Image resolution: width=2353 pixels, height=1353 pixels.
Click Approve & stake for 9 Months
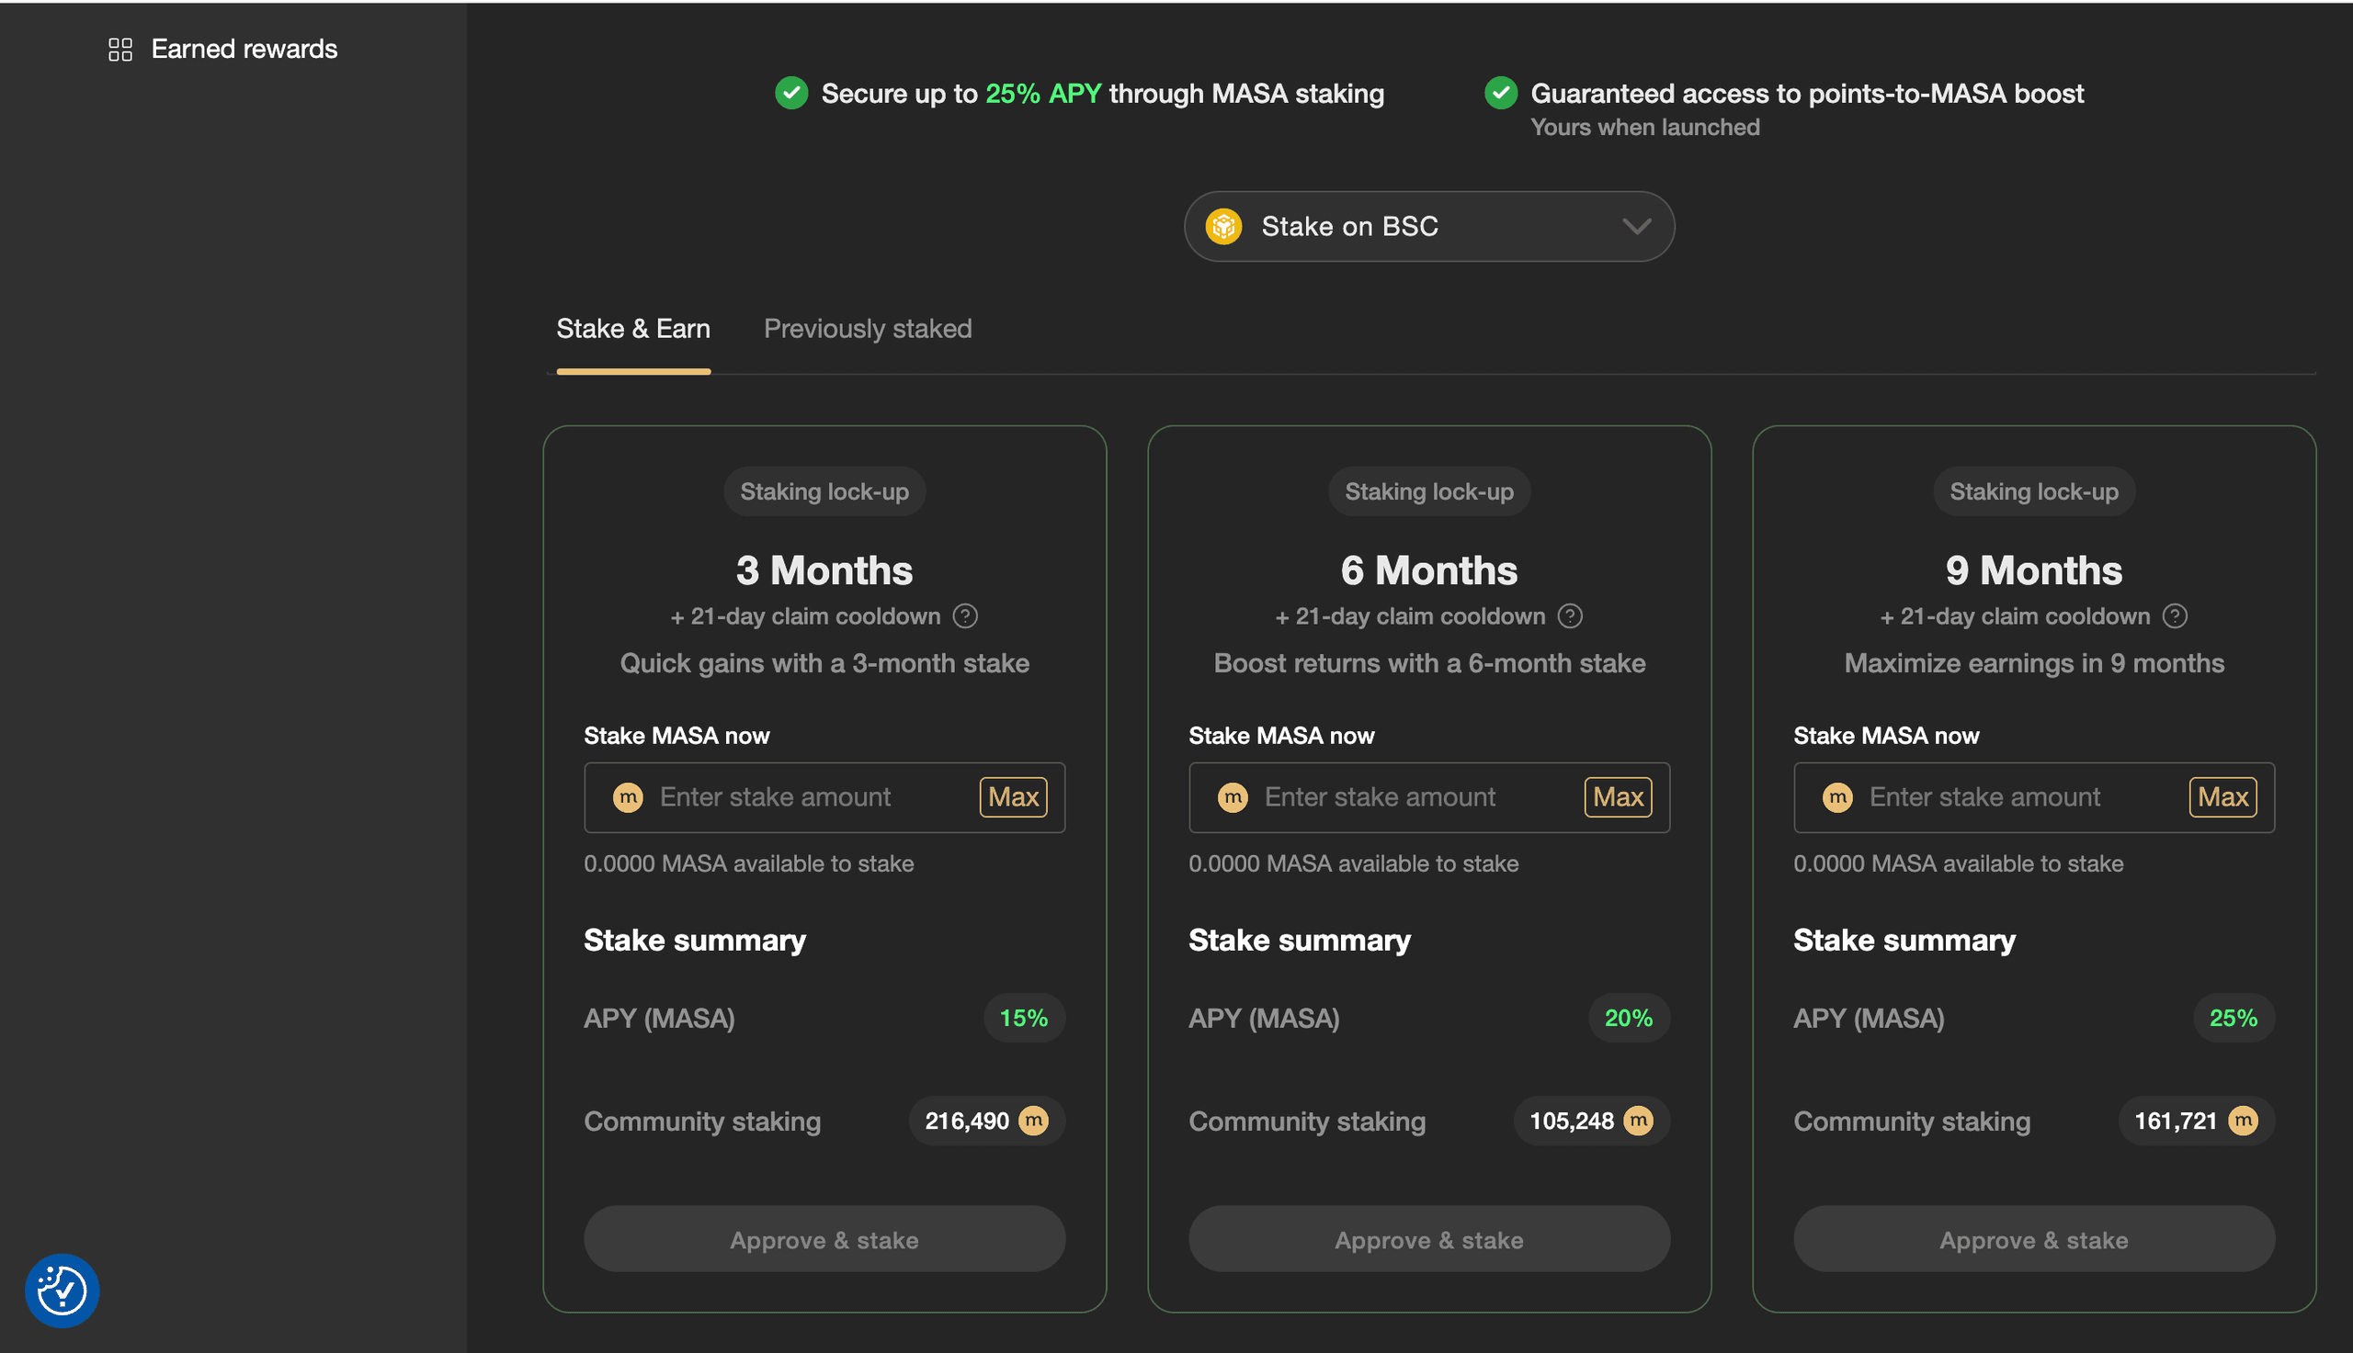point(2033,1240)
